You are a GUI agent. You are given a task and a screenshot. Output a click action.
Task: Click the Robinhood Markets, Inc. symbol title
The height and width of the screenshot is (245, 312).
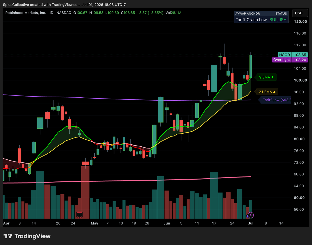pos(26,13)
